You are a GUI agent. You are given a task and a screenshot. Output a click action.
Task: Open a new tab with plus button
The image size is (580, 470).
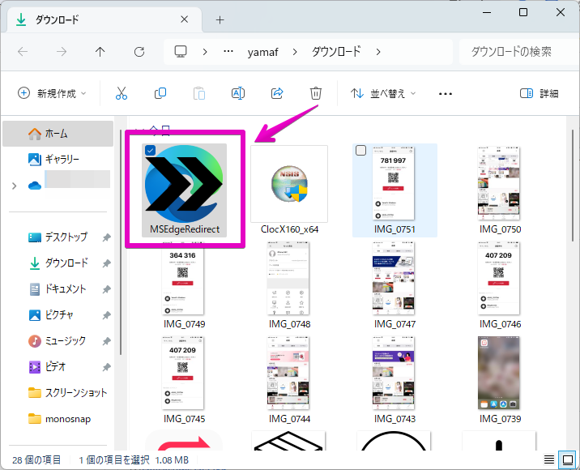(x=220, y=19)
